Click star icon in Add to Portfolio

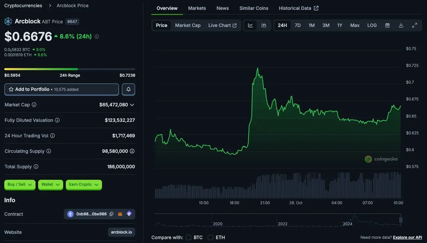[x=11, y=89]
